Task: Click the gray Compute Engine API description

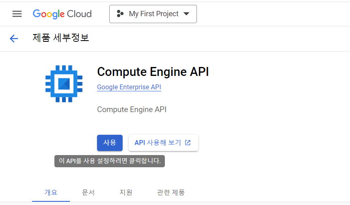Action: (132, 110)
